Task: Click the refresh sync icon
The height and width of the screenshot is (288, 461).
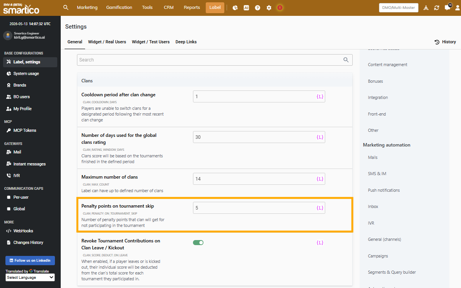Action: 437,8
